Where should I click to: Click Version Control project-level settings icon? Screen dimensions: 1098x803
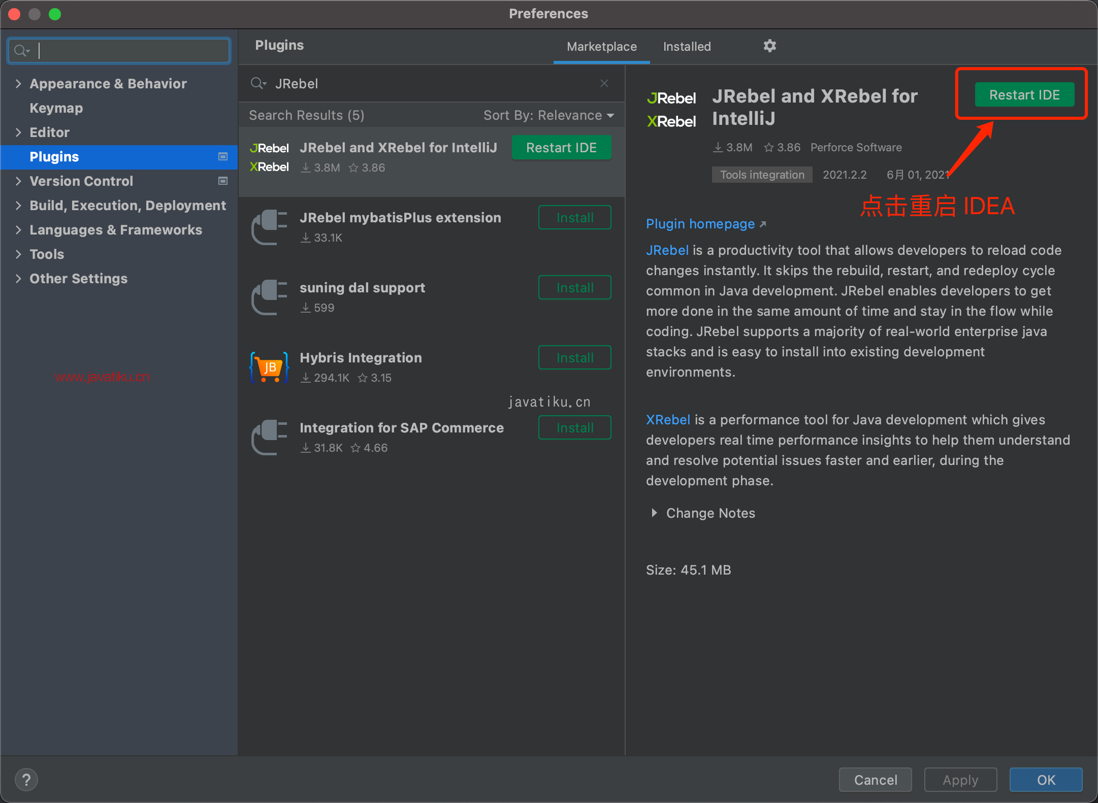point(222,181)
